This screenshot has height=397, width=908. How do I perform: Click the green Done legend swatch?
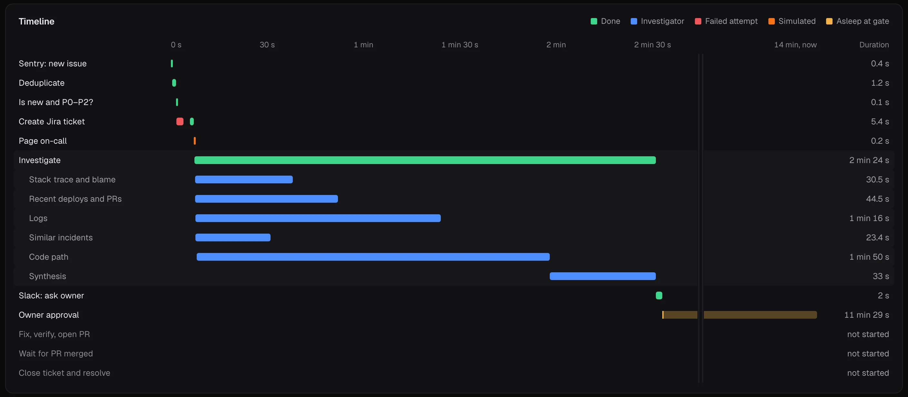click(x=594, y=21)
